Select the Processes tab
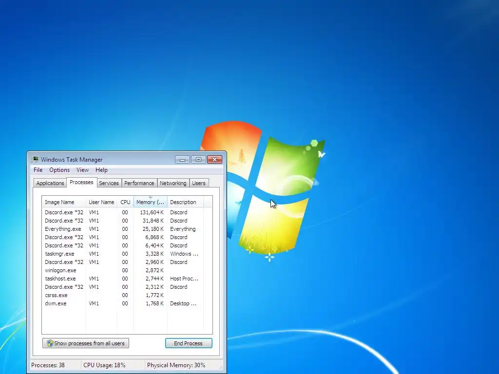 pyautogui.click(x=81, y=182)
